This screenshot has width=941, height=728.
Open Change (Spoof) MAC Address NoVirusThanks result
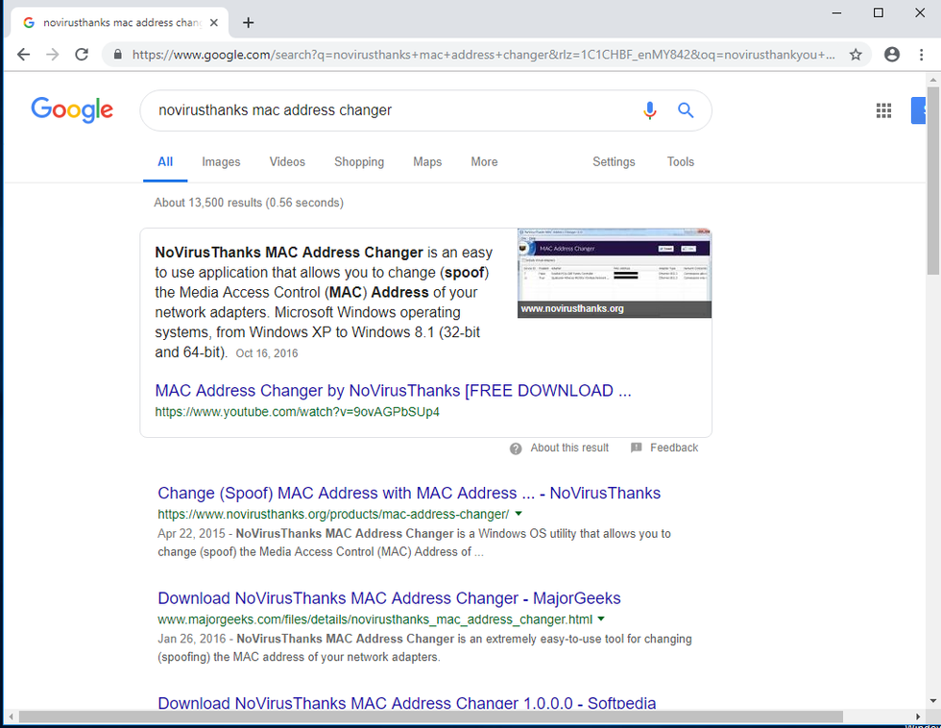tap(409, 494)
